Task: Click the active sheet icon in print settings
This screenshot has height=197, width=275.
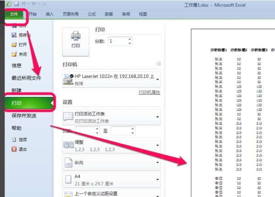Action: tap(68, 117)
